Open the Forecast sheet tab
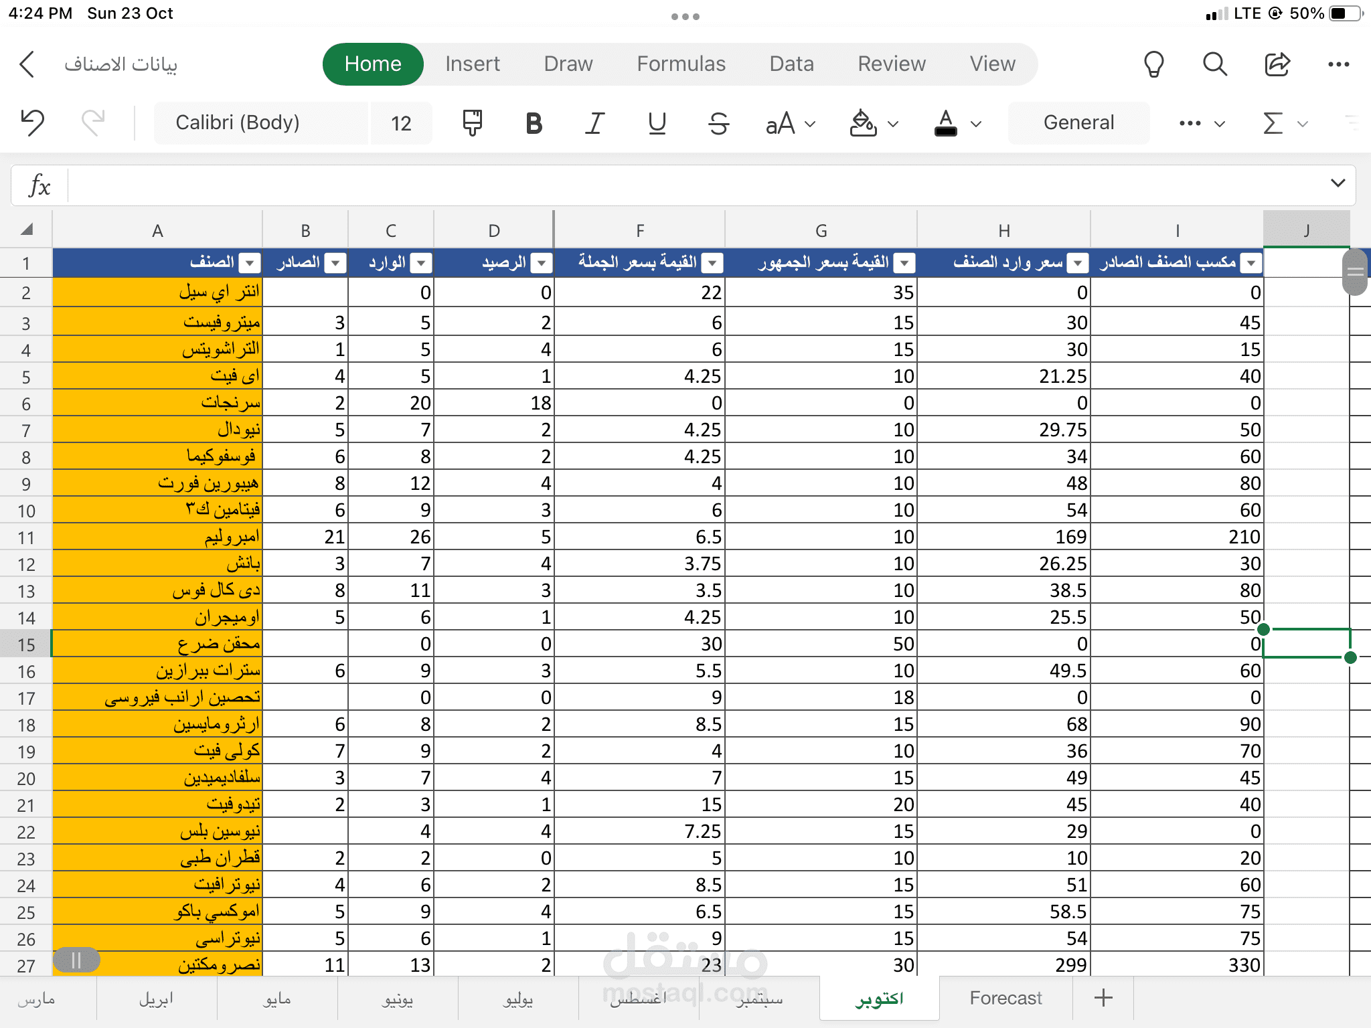Screen dimensions: 1371x1028 coord(1005,999)
